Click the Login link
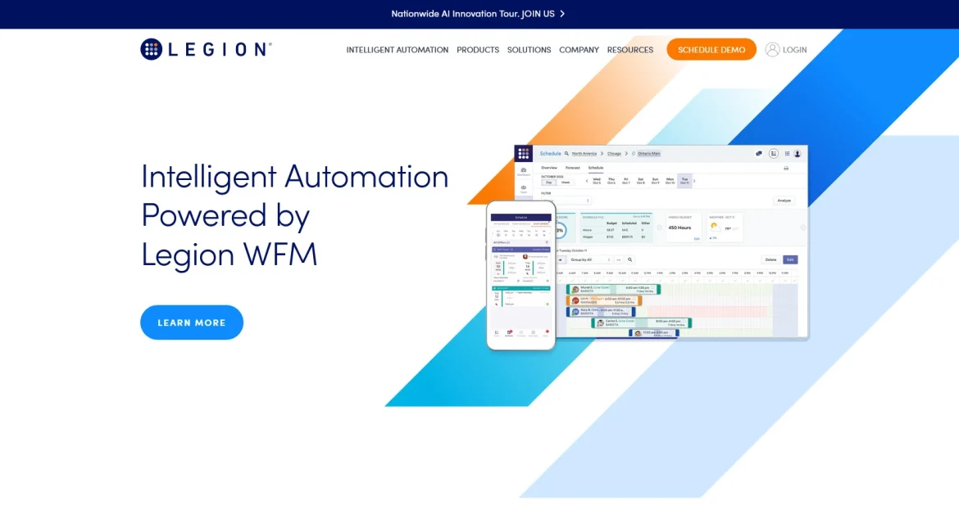 pyautogui.click(x=794, y=50)
